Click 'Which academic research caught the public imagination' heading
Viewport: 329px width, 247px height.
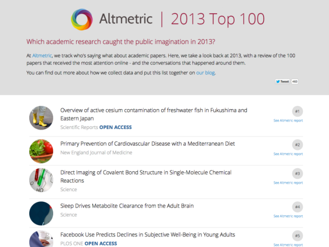(x=121, y=41)
